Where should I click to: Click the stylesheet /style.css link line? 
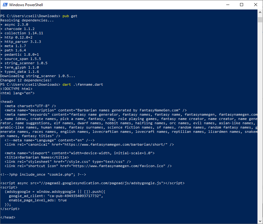[68, 162]
